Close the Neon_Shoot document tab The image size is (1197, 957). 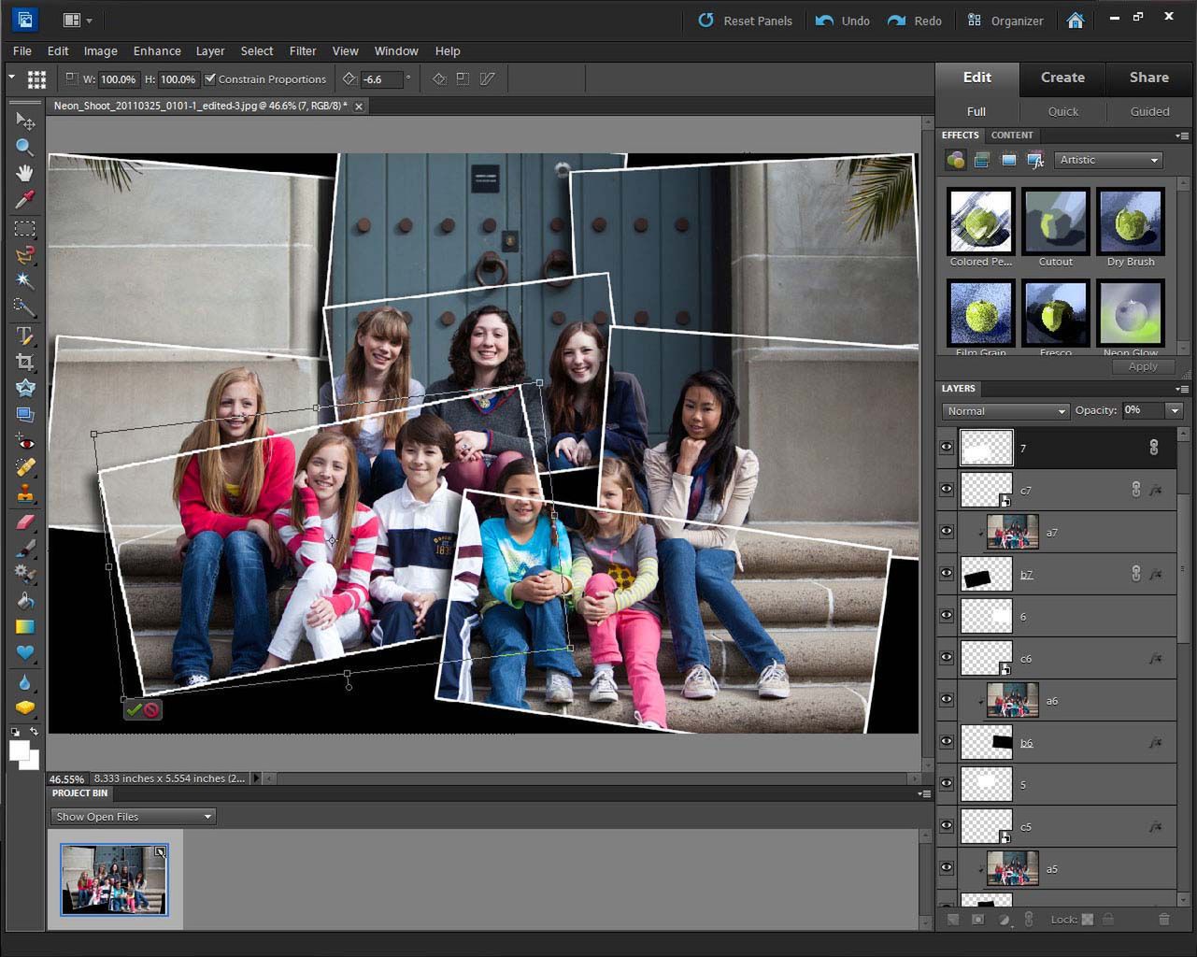pyautogui.click(x=358, y=107)
